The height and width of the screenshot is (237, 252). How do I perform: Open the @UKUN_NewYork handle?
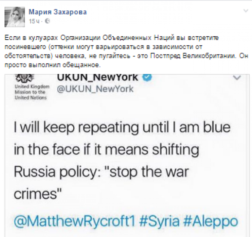coord(95,89)
